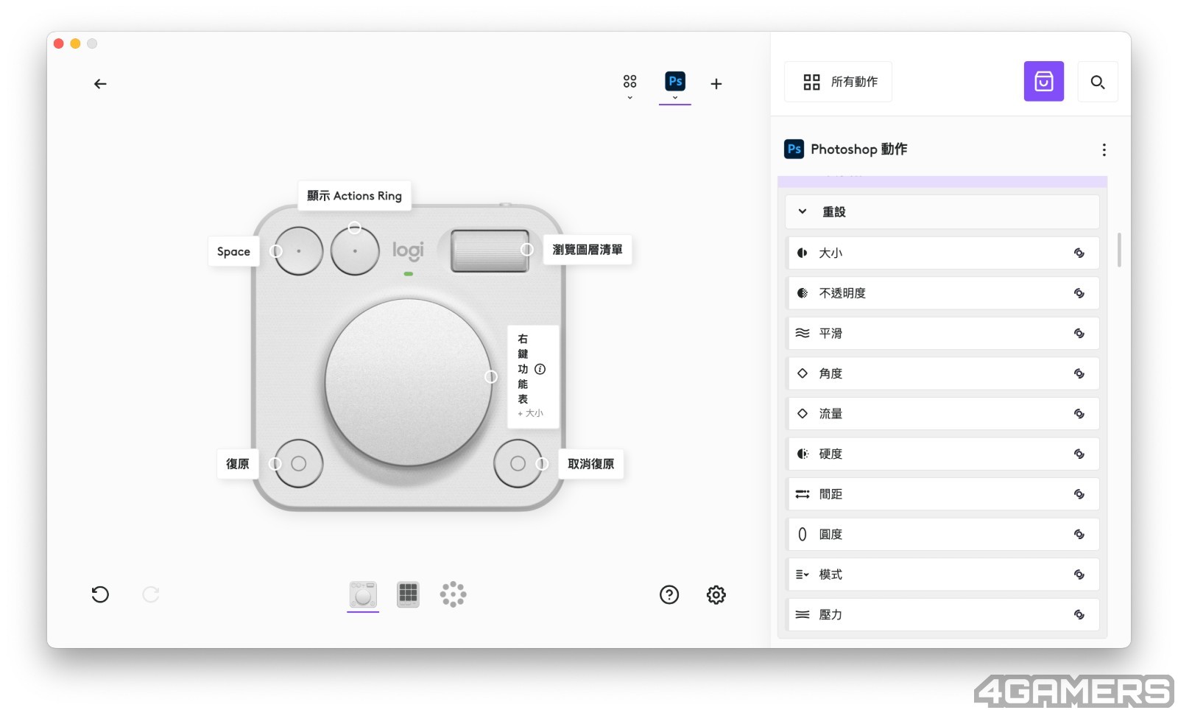This screenshot has height=710, width=1178.
Task: Select the 模式 action row
Action: (943, 574)
